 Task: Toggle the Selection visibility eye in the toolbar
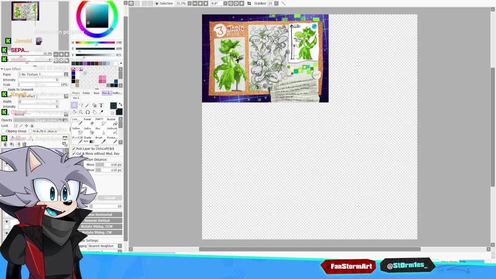157,3
